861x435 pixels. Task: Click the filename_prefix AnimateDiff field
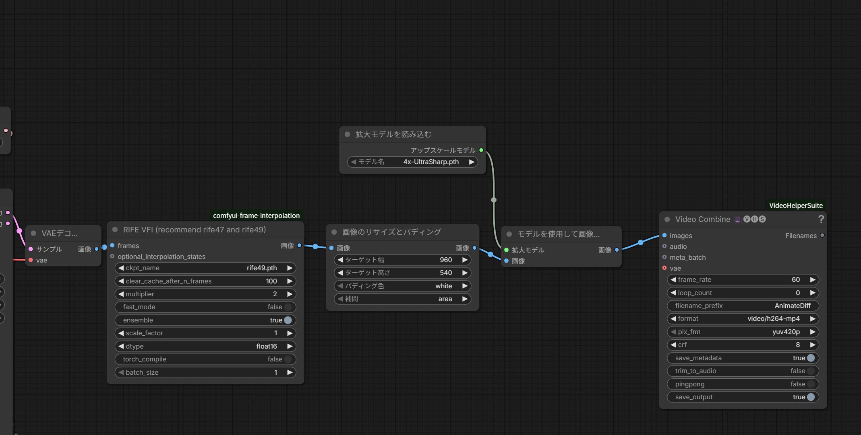tap(743, 306)
